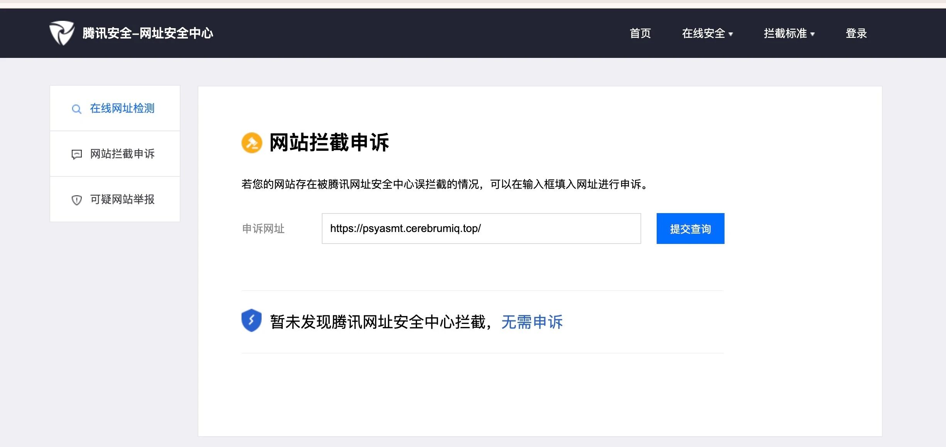Open the 拦截标准 menu
The height and width of the screenshot is (447, 946).
point(785,34)
